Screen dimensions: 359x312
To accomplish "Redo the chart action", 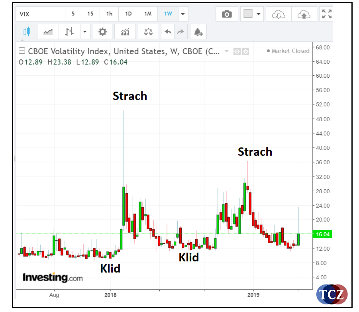I will 180,31.
